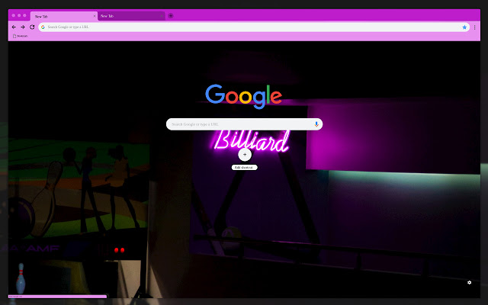Image resolution: width=488 pixels, height=305 pixels.
Task: Start voice search with microphone icon
Action: click(x=316, y=124)
